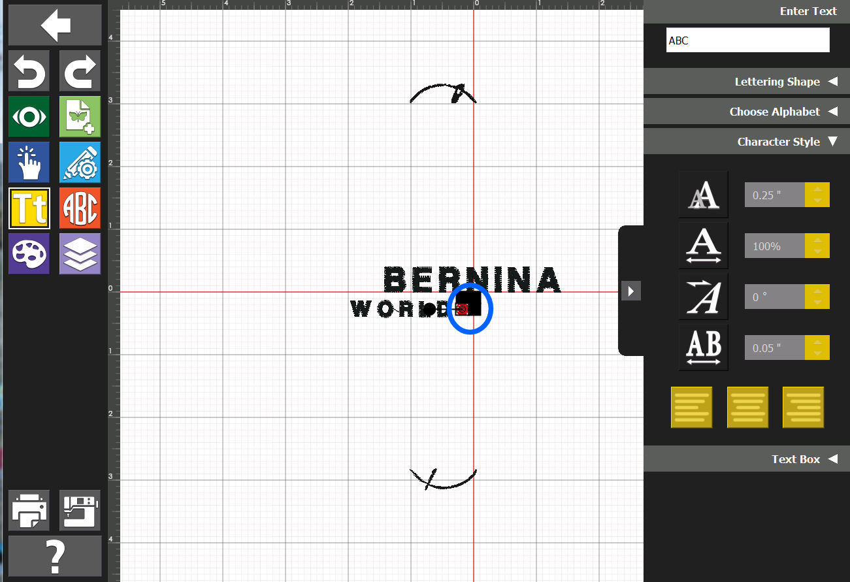
Task: Align text center
Action: point(747,407)
